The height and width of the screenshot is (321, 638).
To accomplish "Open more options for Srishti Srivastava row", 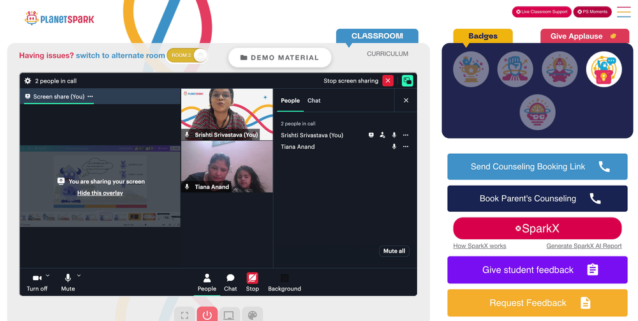I will click(x=406, y=135).
